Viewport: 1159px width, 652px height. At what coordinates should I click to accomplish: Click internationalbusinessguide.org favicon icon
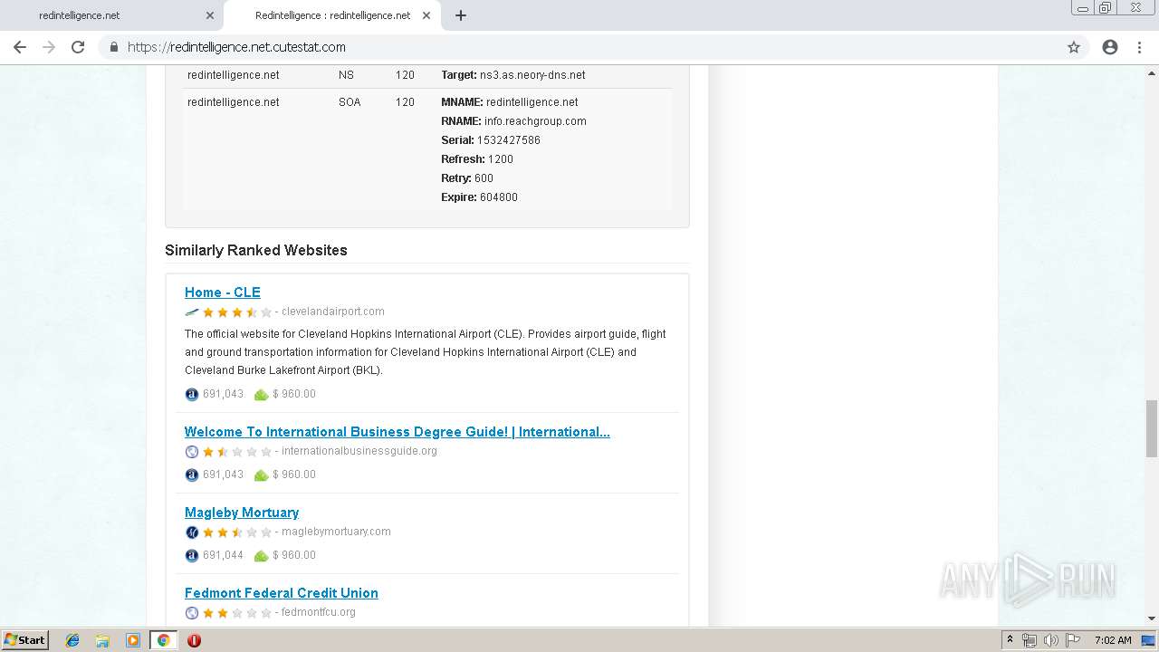tap(192, 452)
